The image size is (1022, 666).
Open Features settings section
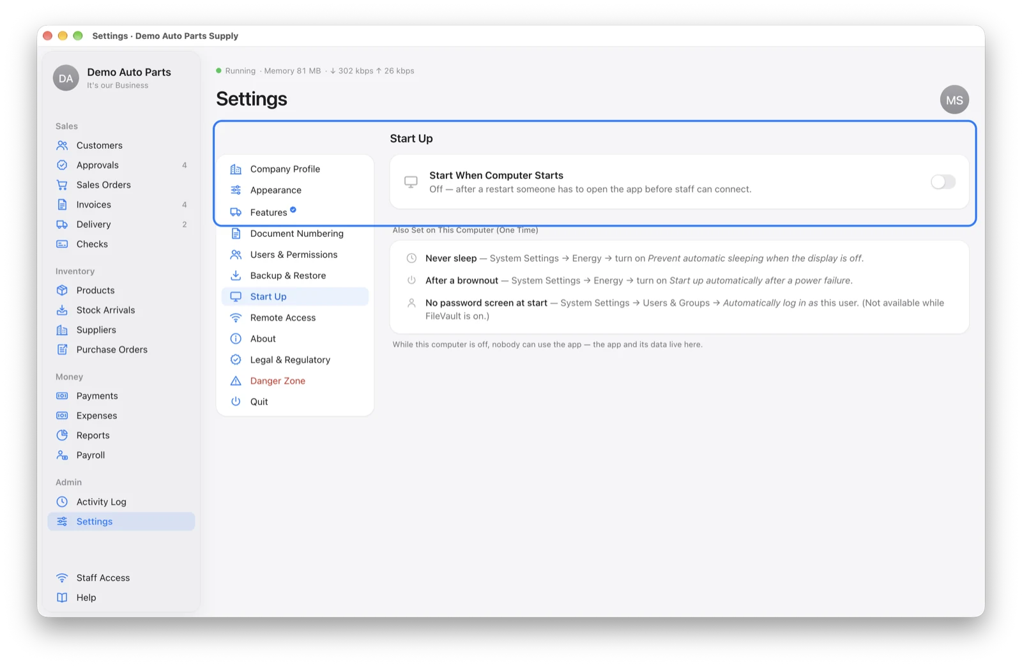[295, 212]
